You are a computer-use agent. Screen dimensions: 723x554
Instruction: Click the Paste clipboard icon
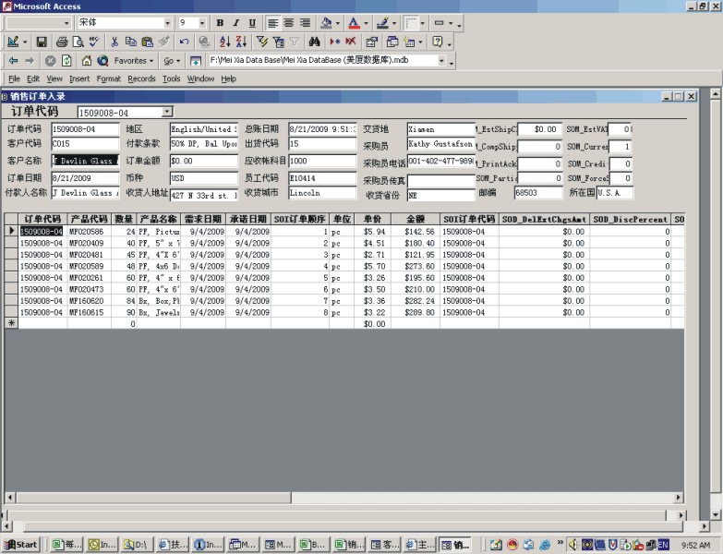pos(147,42)
